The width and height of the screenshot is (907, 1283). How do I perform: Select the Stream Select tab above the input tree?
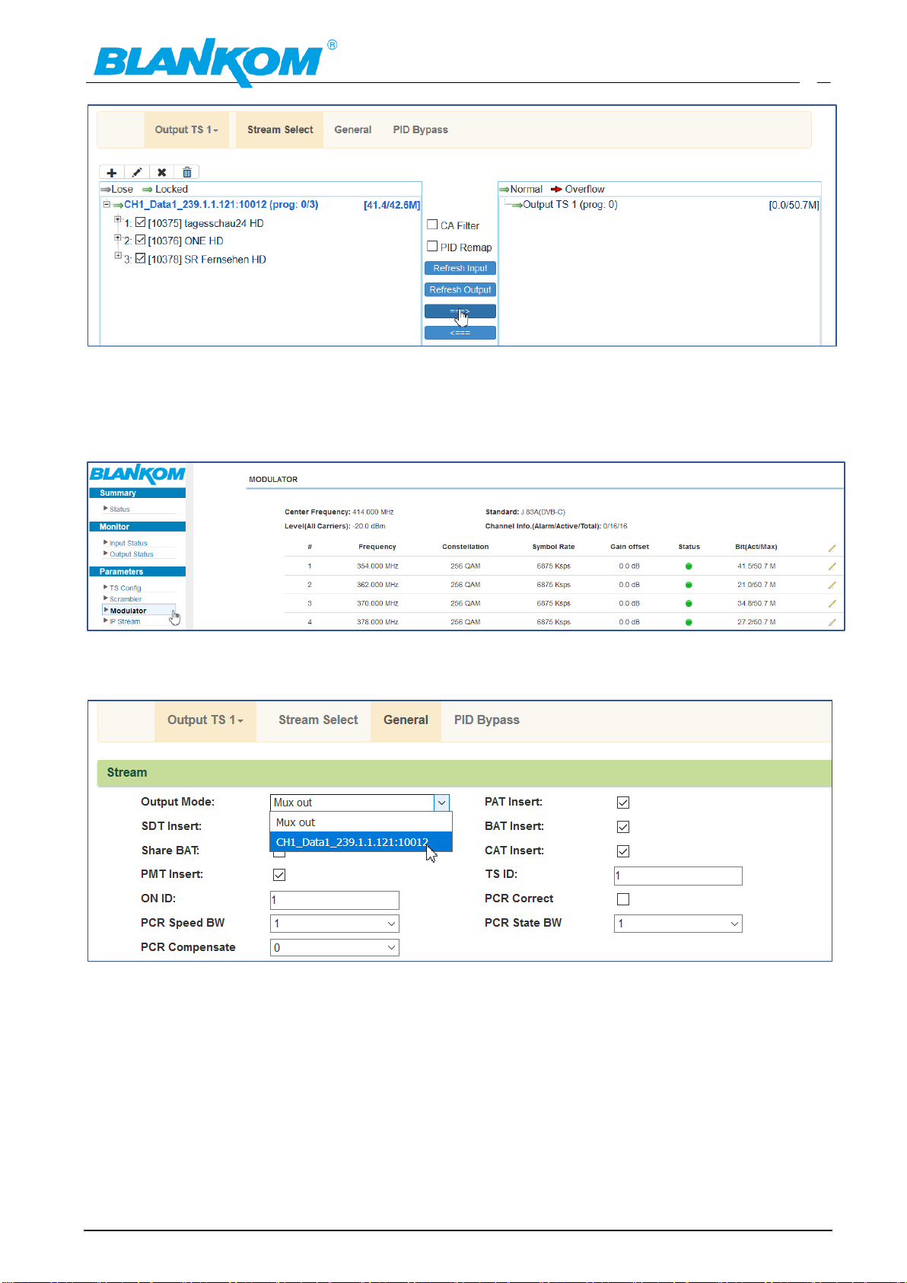pyautogui.click(x=280, y=129)
